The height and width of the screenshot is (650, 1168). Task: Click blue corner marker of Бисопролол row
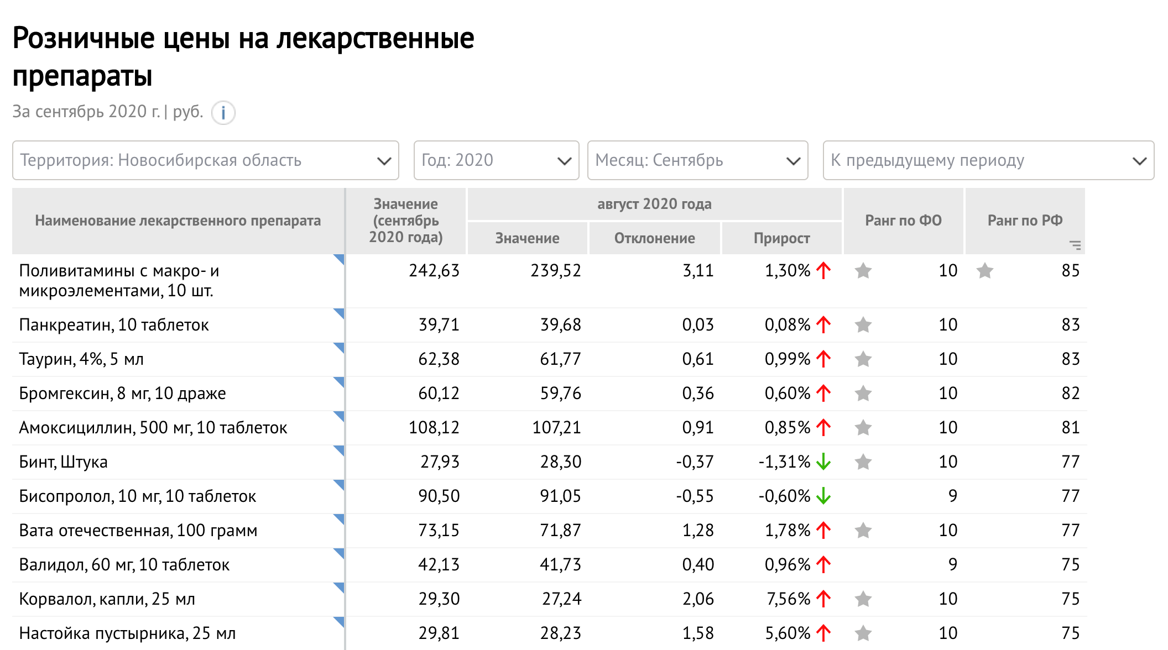pyautogui.click(x=340, y=484)
